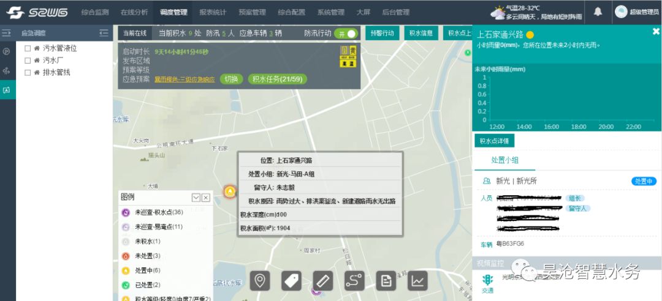Toggle the 防汛行动 switch
The width and height of the screenshot is (662, 301).
click(345, 34)
